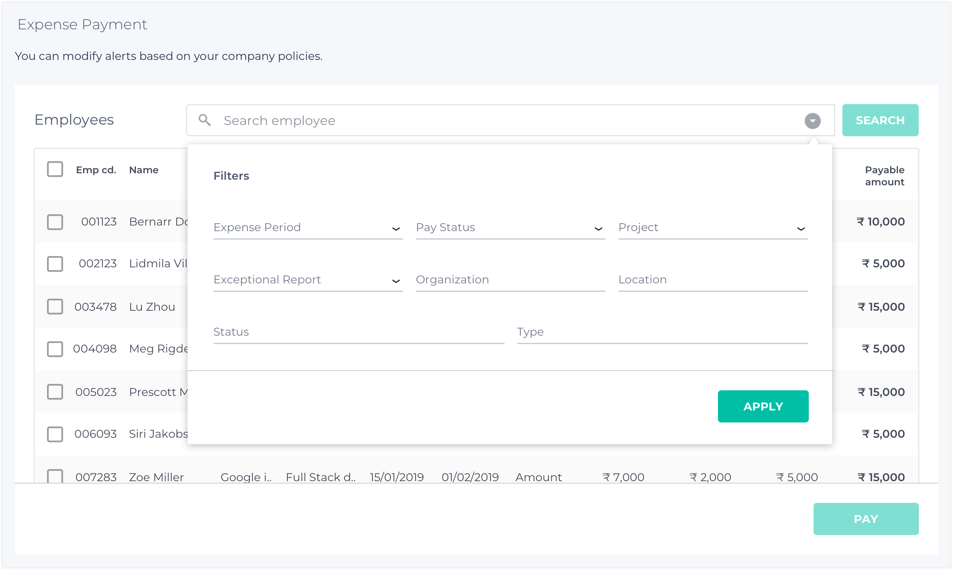The height and width of the screenshot is (570, 953).
Task: Click Zoe Miller's 15/01/2019 date cell
Action: [x=397, y=477]
